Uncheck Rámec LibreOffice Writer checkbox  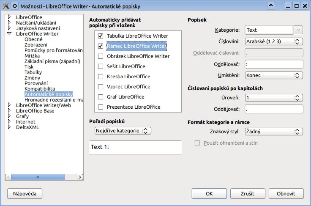tap(101, 46)
